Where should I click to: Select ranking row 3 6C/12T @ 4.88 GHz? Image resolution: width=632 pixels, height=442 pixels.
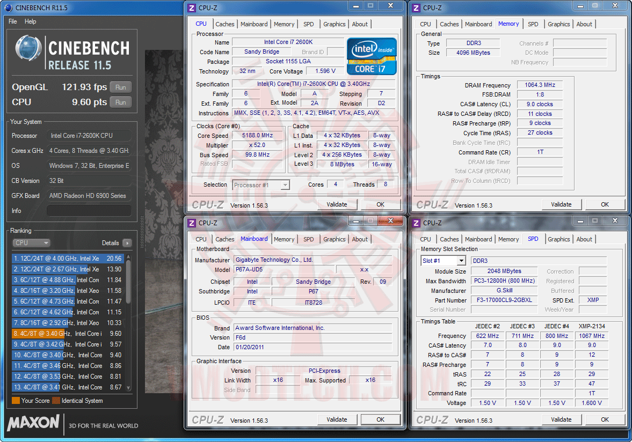point(68,280)
